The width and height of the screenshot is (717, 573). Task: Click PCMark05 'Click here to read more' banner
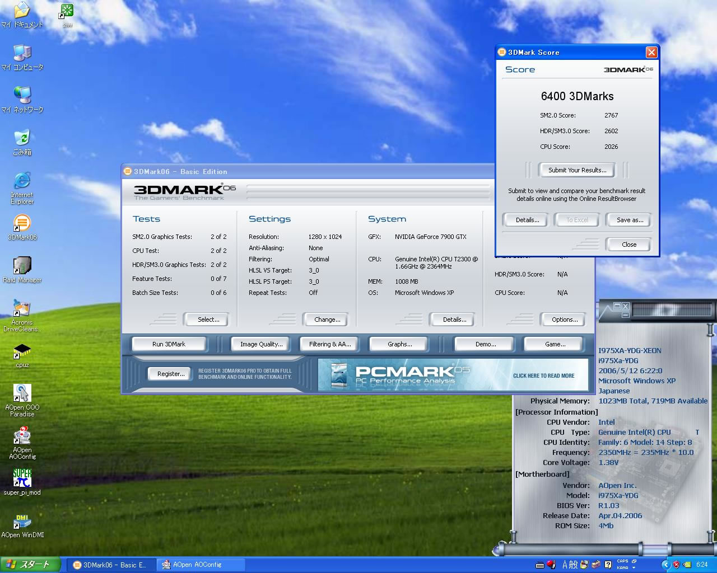453,375
